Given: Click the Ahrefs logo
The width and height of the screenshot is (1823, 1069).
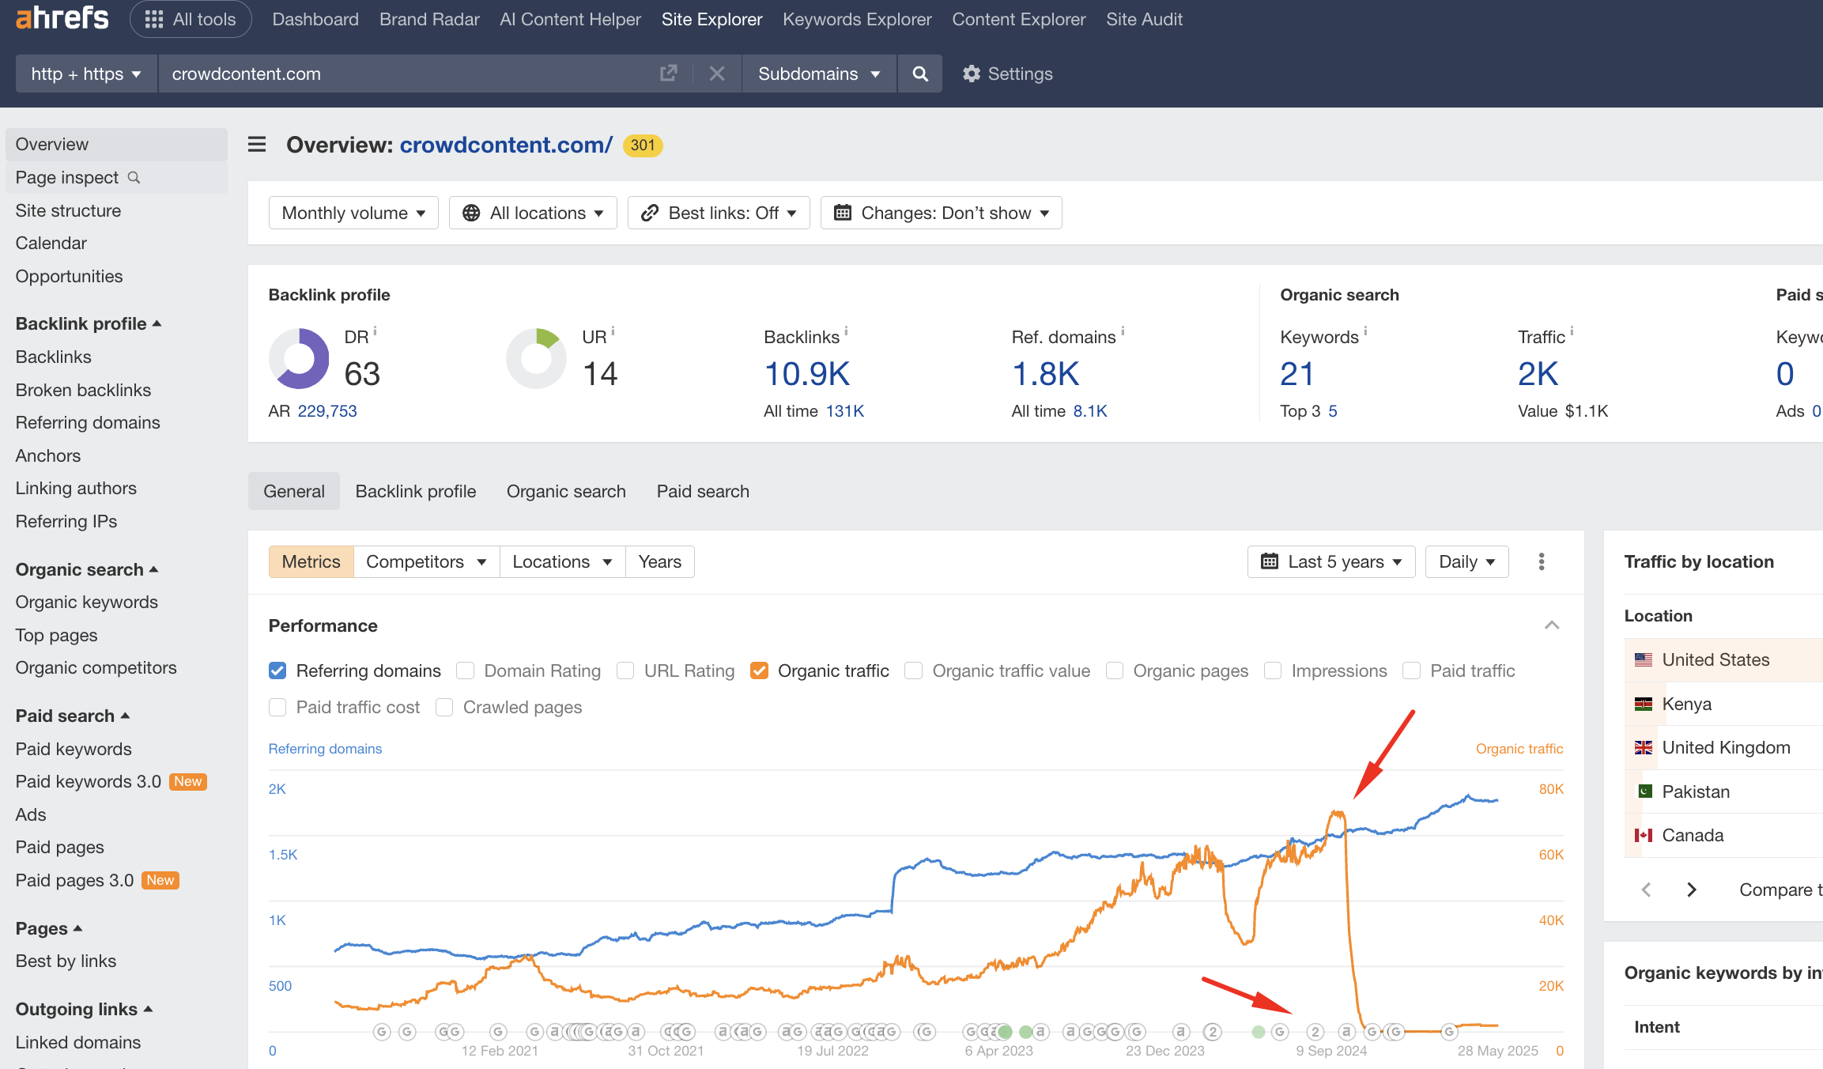Looking at the screenshot, I should [x=62, y=17].
